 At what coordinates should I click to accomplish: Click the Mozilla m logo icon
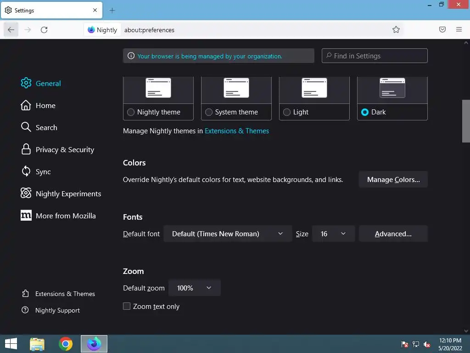[26, 215]
